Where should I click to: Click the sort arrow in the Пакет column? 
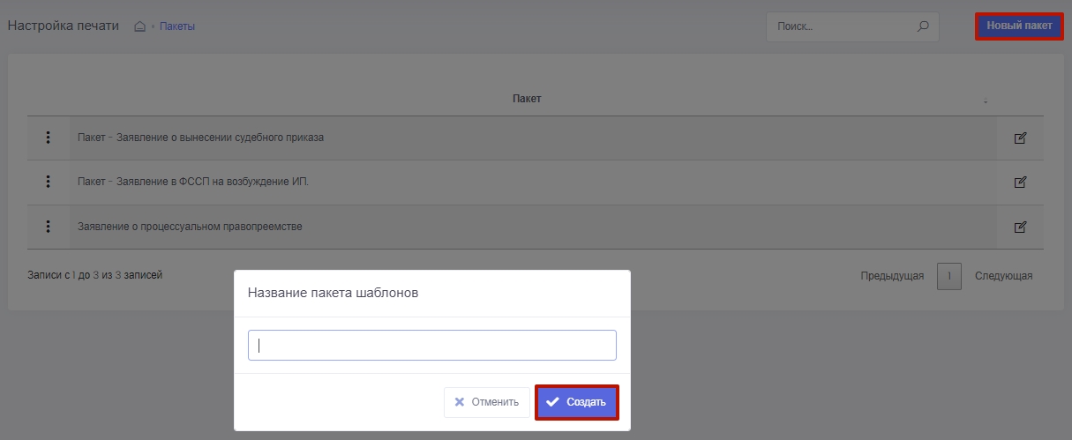click(x=986, y=100)
